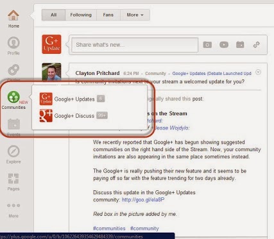Open Clayton Pritchard's name link

(98, 73)
